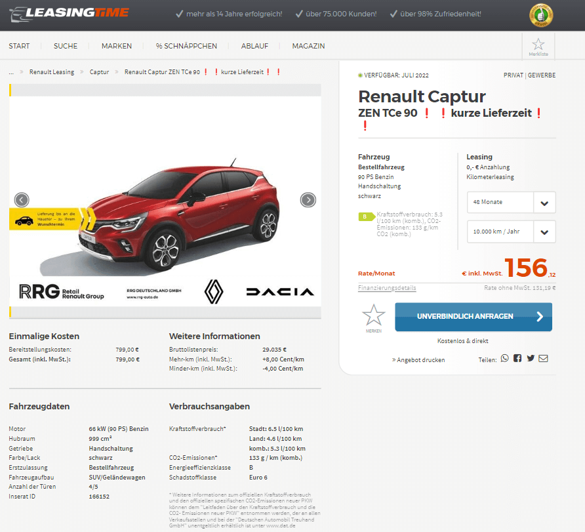Click chevron arrow of 48 Monate selector
Screen dimensions: 585x532
(x=544, y=203)
